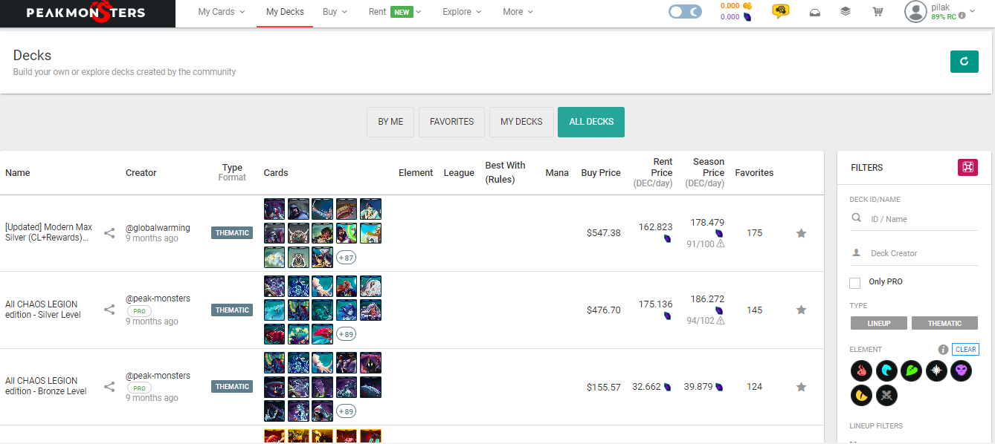Open All CHAOS LEGION Bronze Level deck
The image size is (995, 444).
click(46, 385)
